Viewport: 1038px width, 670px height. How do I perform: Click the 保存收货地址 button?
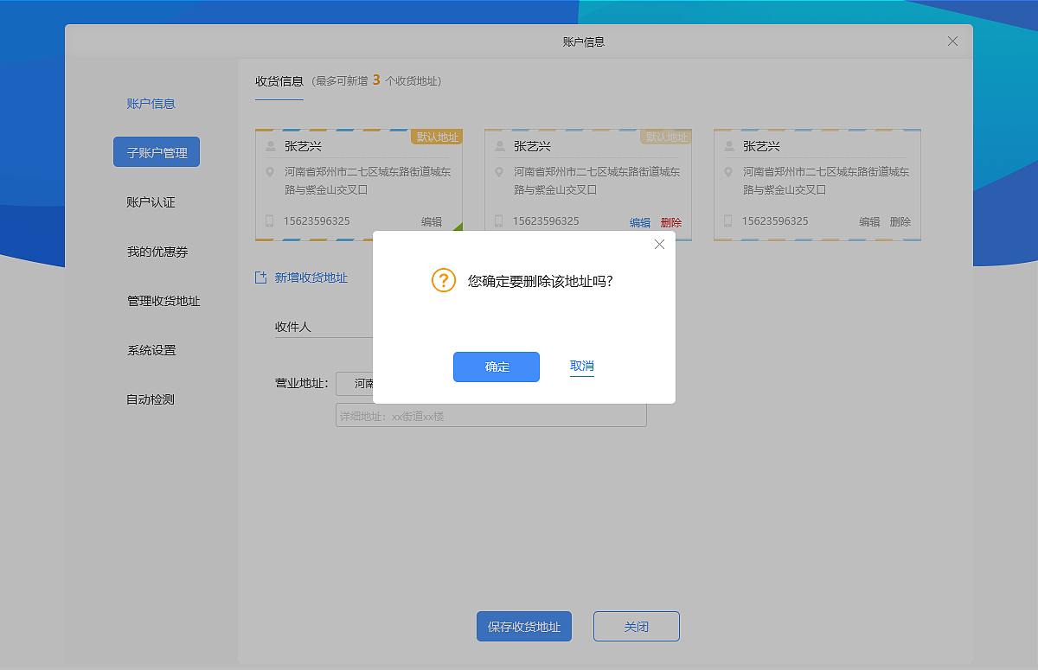(523, 626)
